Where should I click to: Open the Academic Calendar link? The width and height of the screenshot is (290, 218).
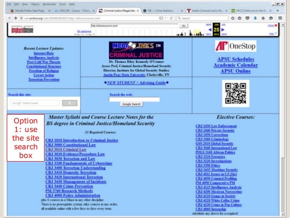coord(235,65)
